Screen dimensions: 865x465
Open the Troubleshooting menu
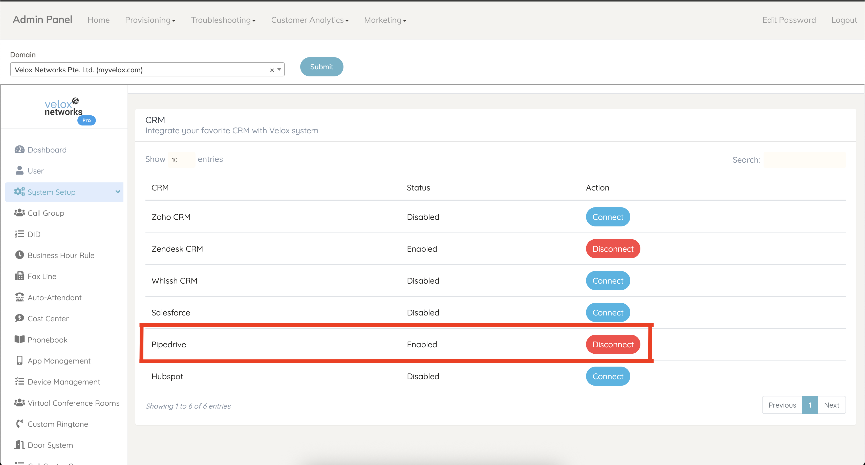pos(223,20)
